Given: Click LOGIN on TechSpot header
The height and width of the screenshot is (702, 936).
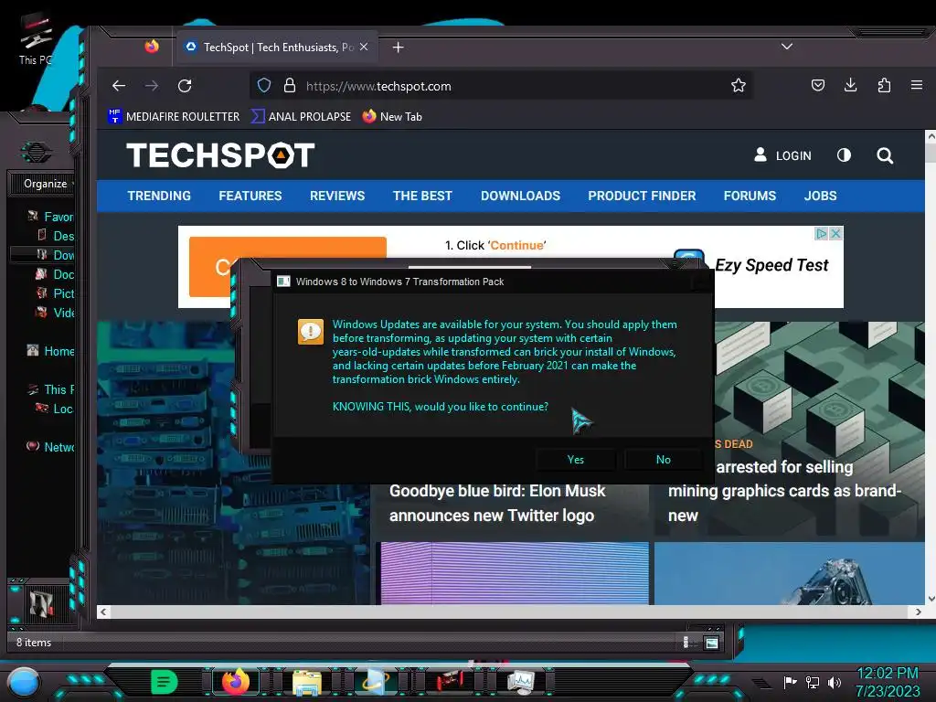Looking at the screenshot, I should click(x=782, y=155).
